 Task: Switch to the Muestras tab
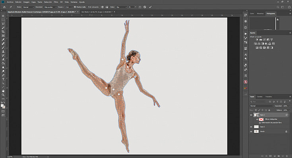(260, 14)
